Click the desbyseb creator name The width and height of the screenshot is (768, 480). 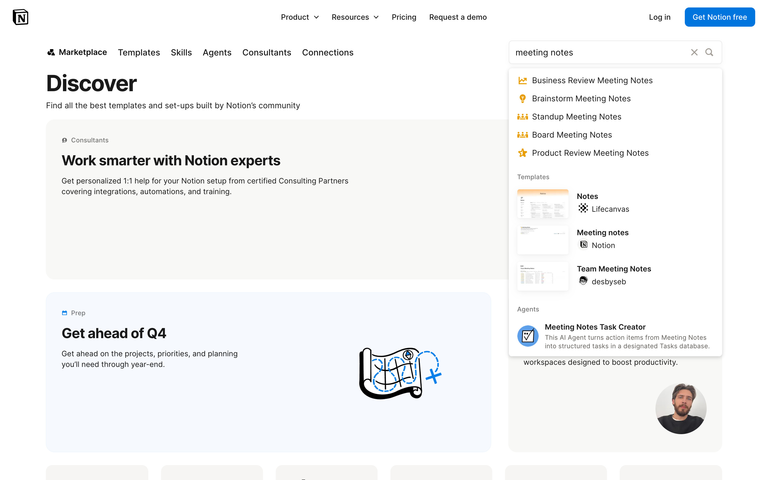[x=609, y=282]
